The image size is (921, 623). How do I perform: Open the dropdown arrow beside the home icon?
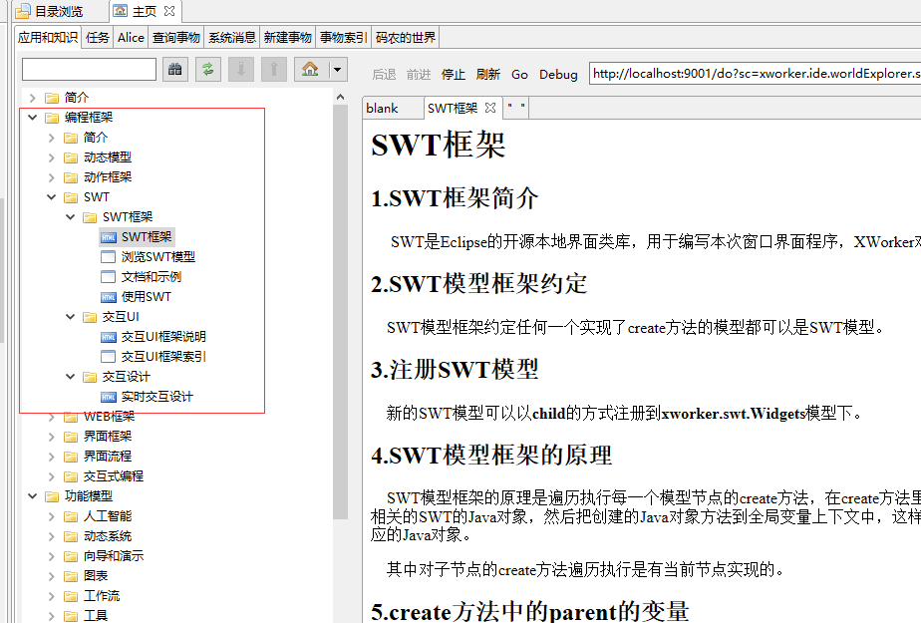[337, 70]
